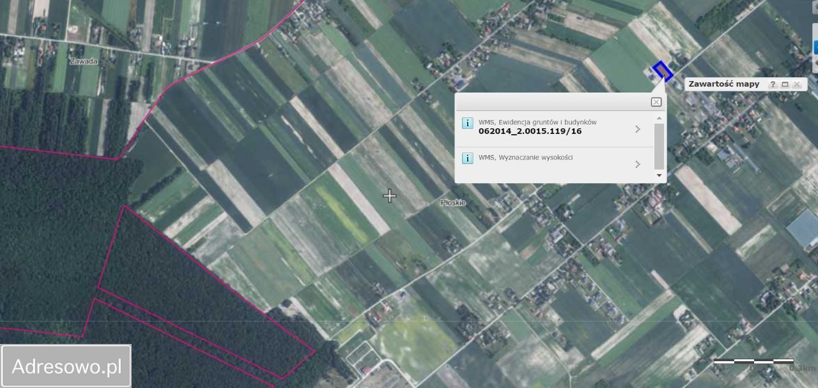Click the popup scrollbar thumb
The image size is (818, 388).
tap(659, 145)
